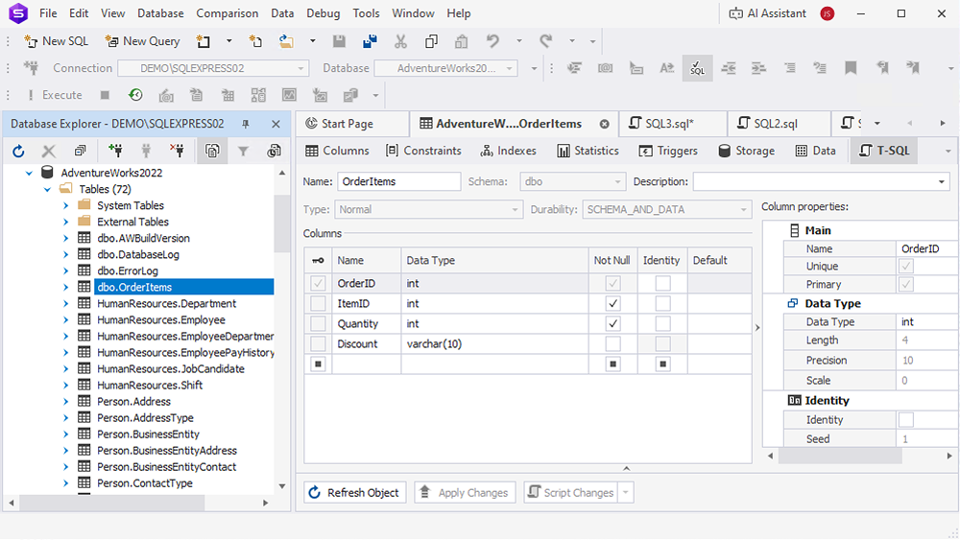Click the filter icon in Database Explorer
This screenshot has width=960, height=540.
(x=243, y=151)
